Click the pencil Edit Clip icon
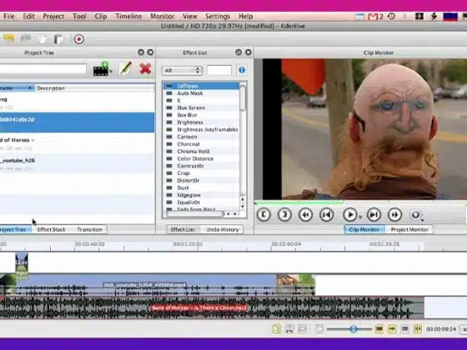467x350 pixels. click(126, 68)
